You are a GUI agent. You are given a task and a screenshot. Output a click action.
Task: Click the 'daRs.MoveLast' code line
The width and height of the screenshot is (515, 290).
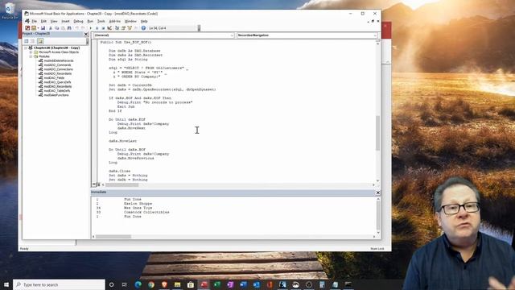coord(123,141)
